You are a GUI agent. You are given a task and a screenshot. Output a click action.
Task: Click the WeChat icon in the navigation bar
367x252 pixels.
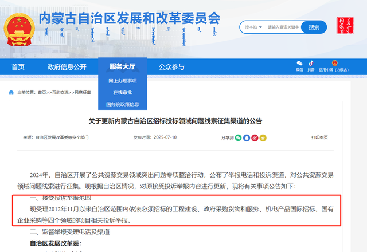(x=299, y=63)
